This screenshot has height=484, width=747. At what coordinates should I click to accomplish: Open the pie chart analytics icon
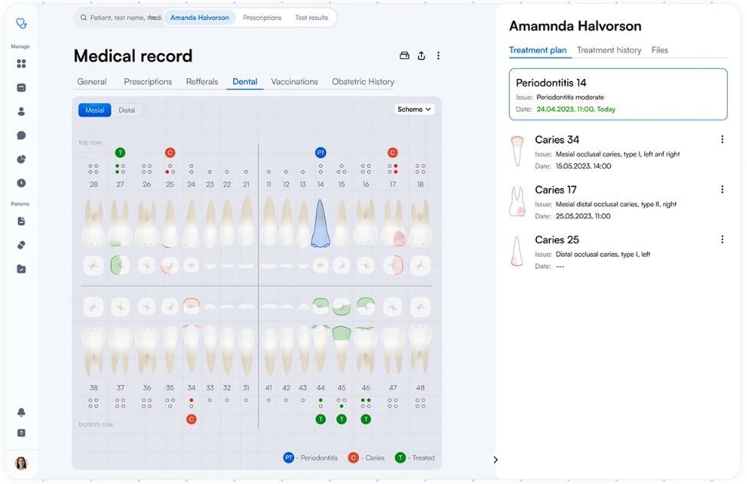tap(21, 159)
